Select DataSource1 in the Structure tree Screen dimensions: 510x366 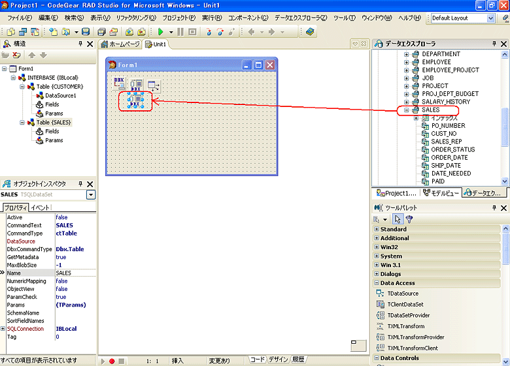pyautogui.click(x=61, y=95)
